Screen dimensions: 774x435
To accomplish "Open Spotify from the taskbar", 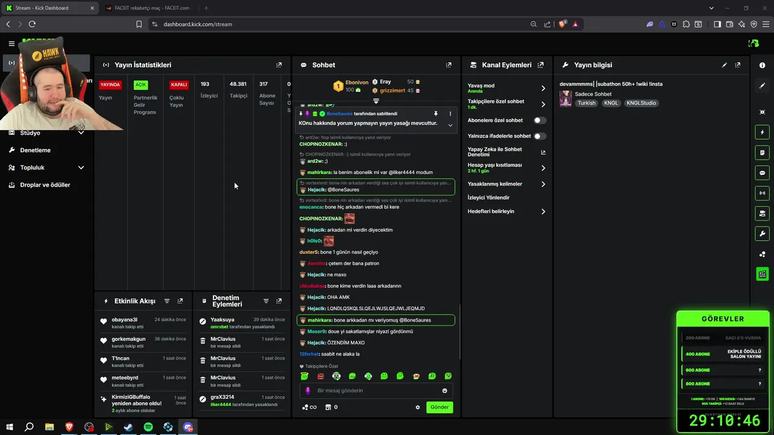I will coord(148,427).
